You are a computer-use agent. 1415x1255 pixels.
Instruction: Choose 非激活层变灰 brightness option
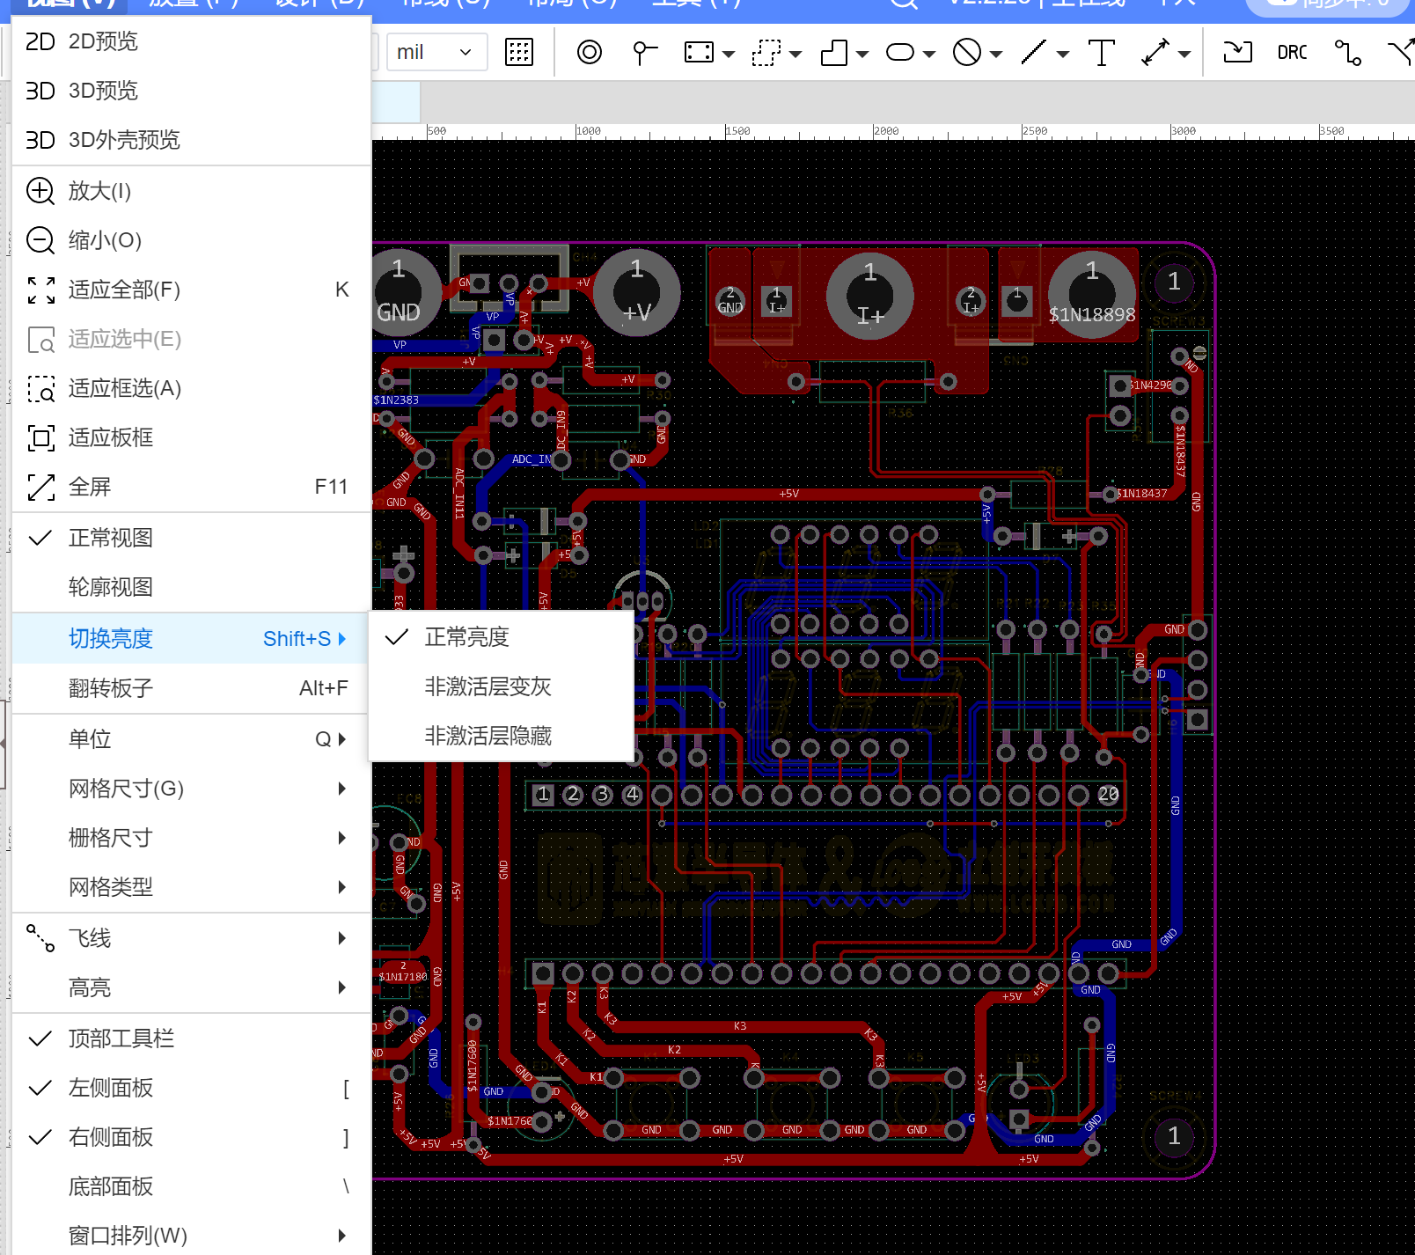click(488, 686)
